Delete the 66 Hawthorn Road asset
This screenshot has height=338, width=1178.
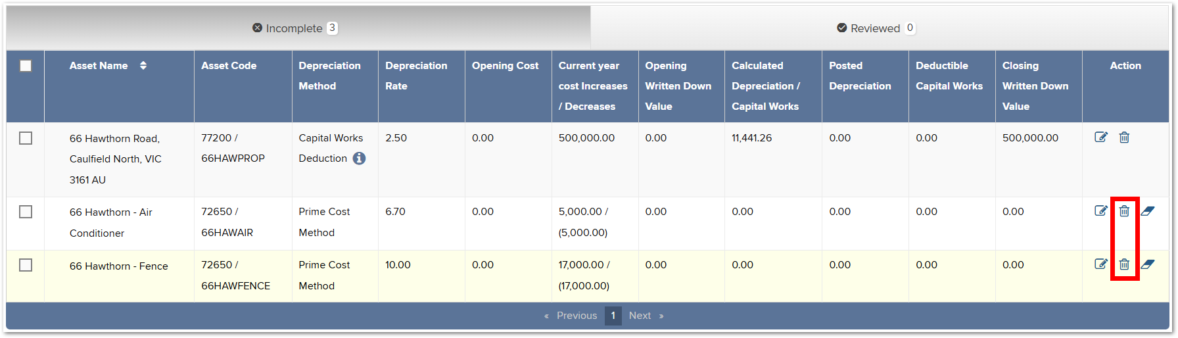tap(1124, 137)
